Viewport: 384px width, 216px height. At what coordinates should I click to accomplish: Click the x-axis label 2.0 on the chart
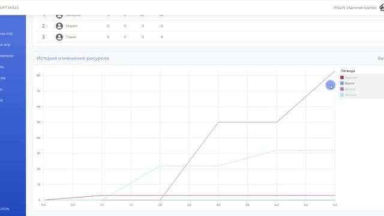click(160, 205)
